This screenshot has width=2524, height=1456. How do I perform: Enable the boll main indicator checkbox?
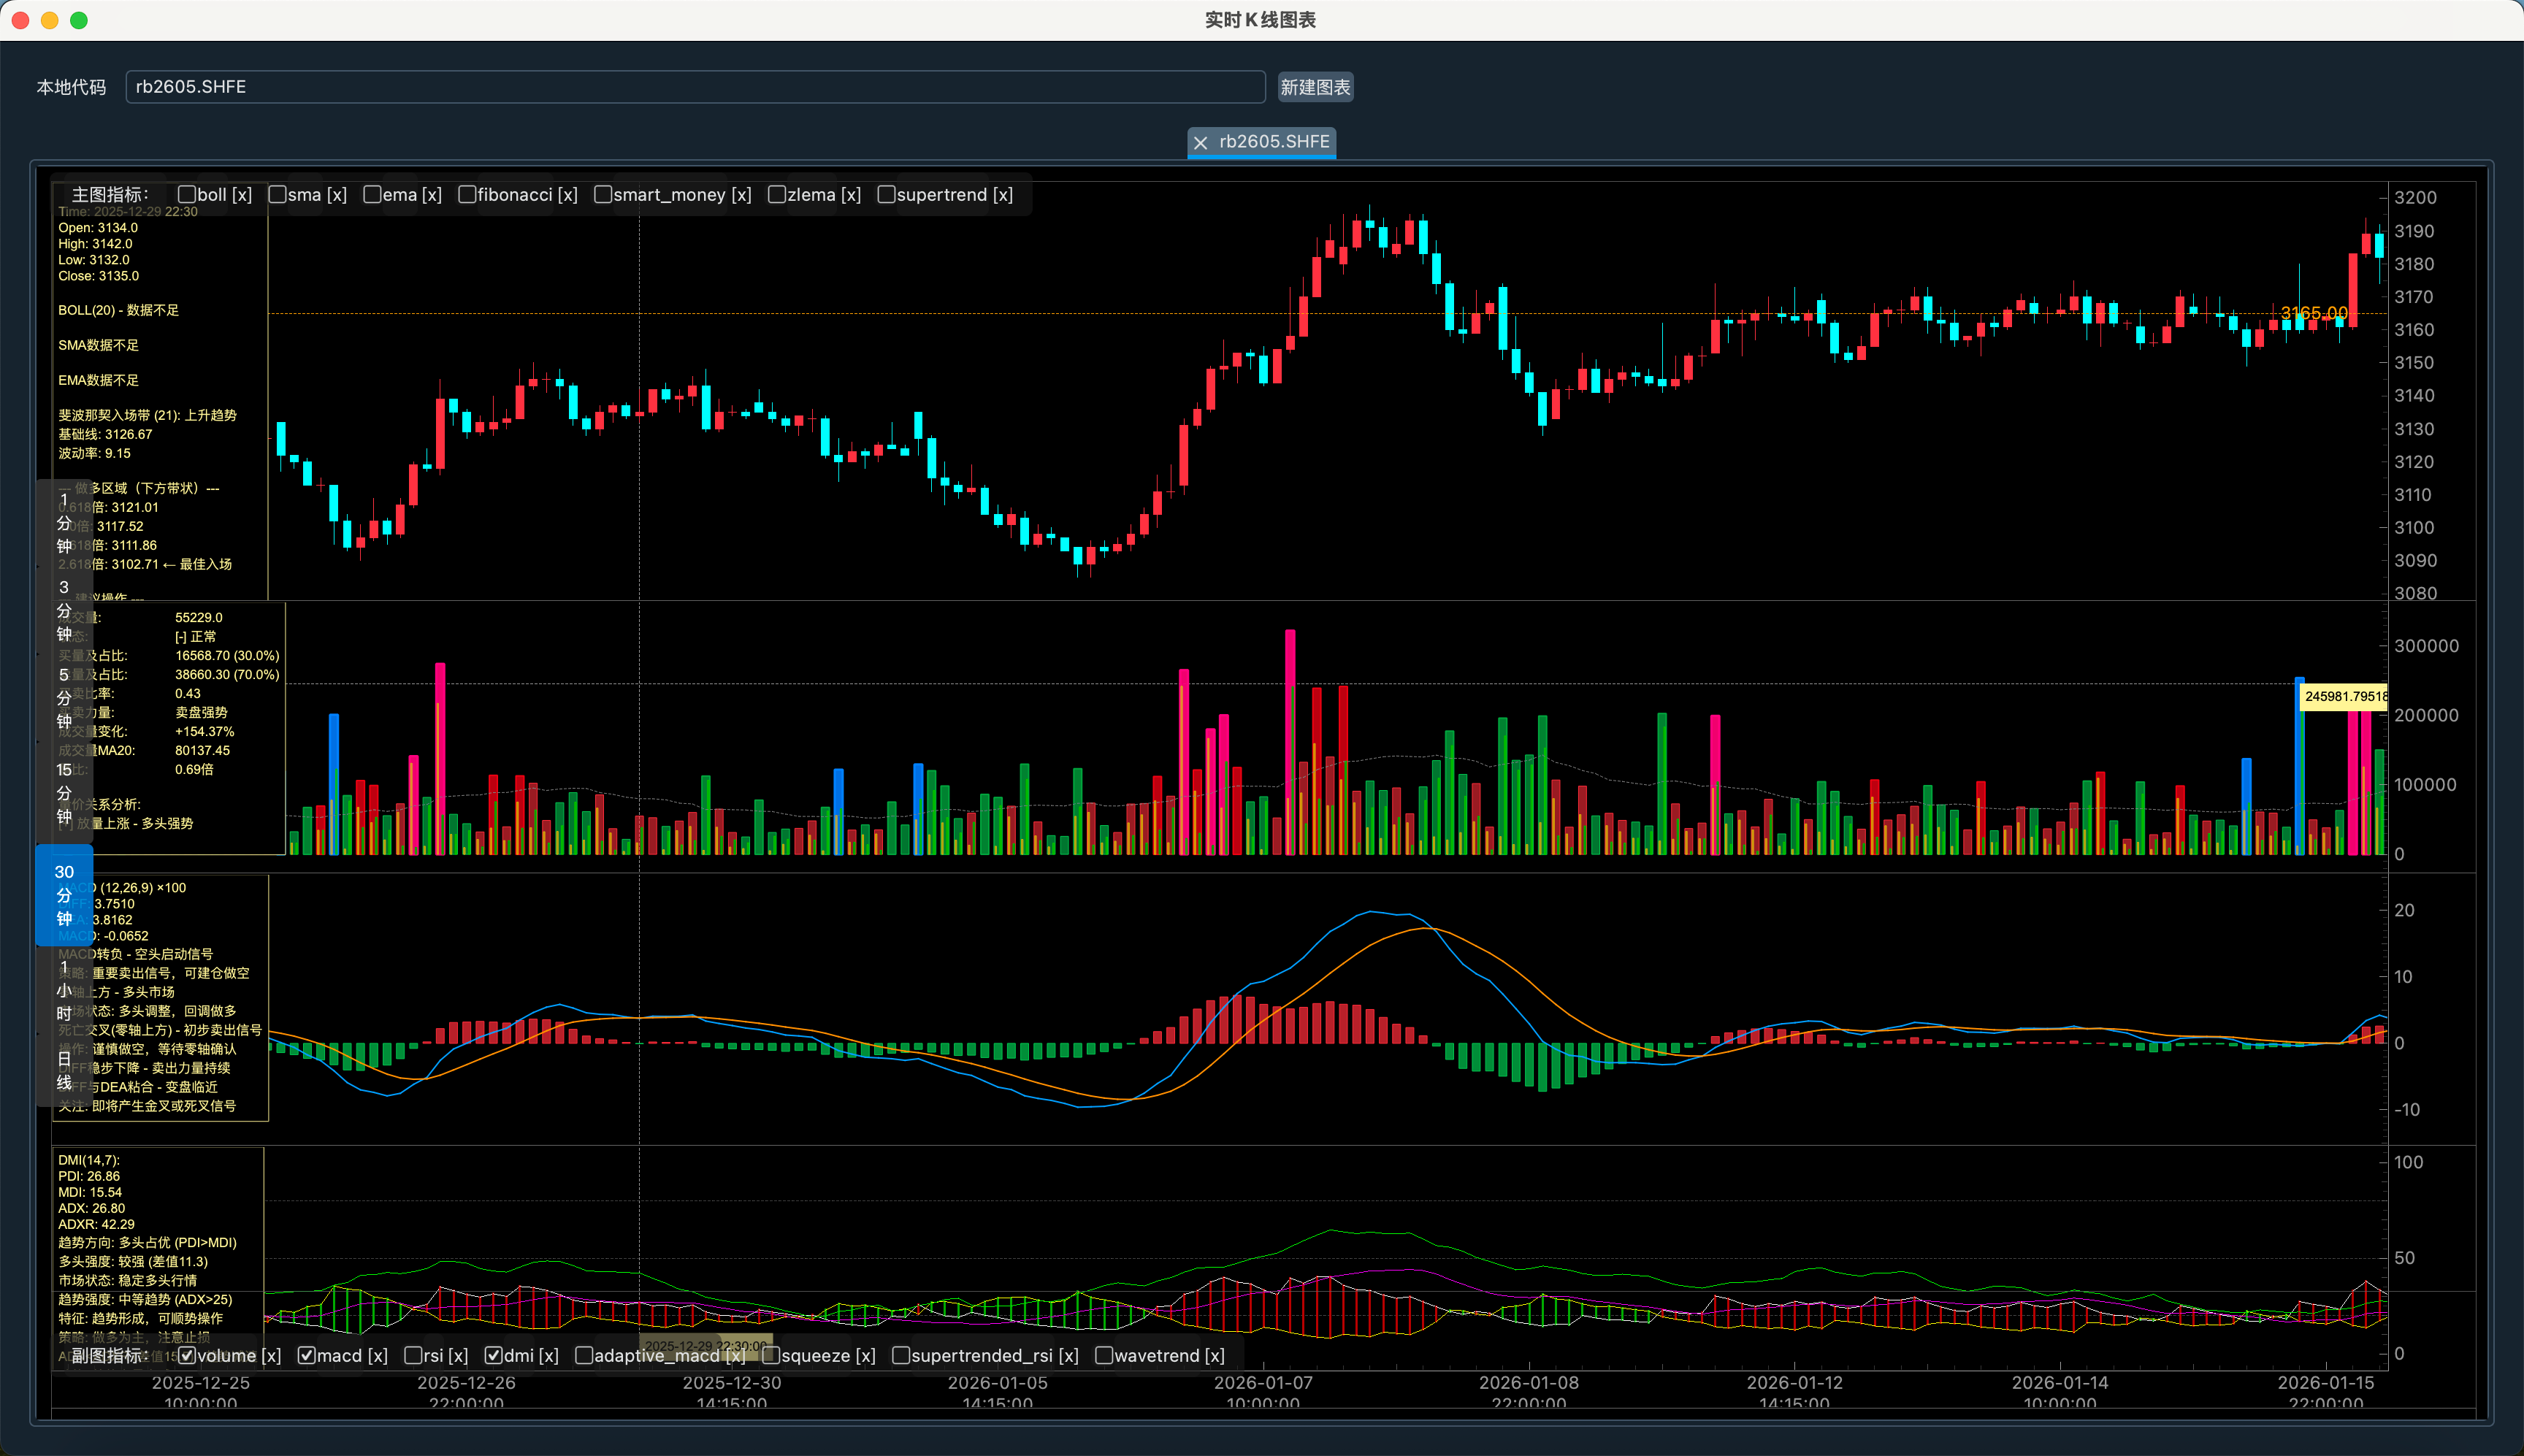pos(187,195)
